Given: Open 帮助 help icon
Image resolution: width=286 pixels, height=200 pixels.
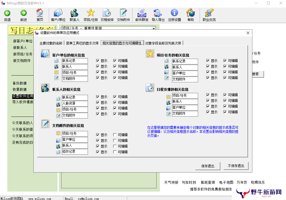Looking at the screenshot, I should click(x=190, y=13).
